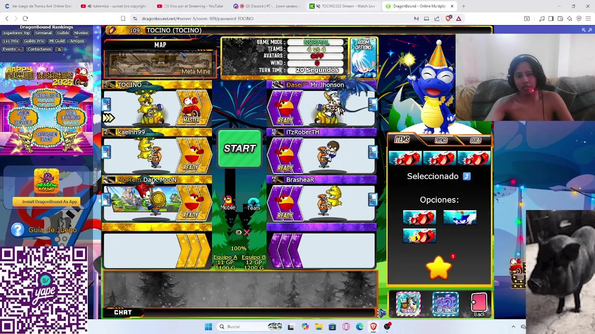Click the yellow star notification icon
Viewport: 595px width, 334px height.
click(439, 268)
